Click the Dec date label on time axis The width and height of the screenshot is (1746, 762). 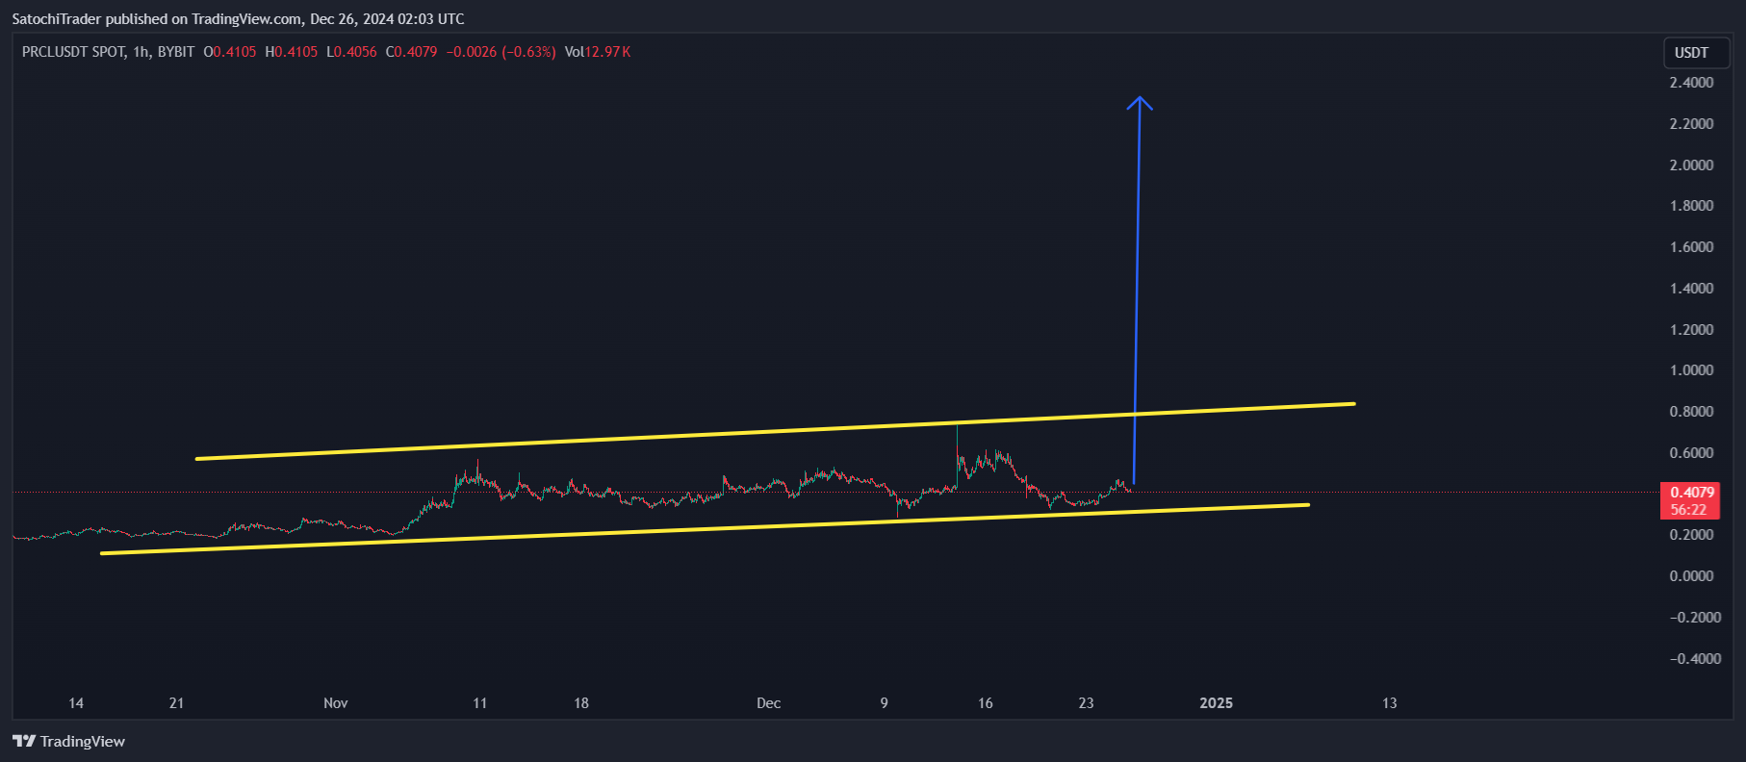(x=768, y=703)
